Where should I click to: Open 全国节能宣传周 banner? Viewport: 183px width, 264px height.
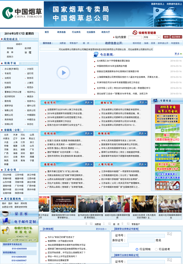point(167,128)
